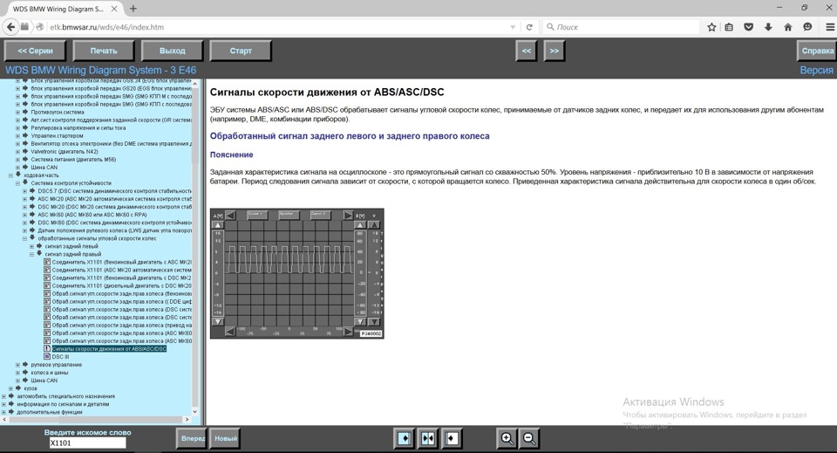Expand the 'сигнал задний левый' node

pyautogui.click(x=31, y=246)
